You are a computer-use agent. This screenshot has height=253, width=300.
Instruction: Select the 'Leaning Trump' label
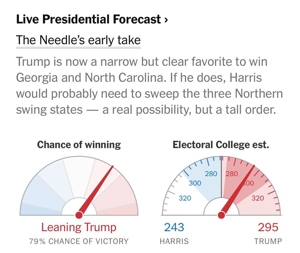tap(79, 227)
